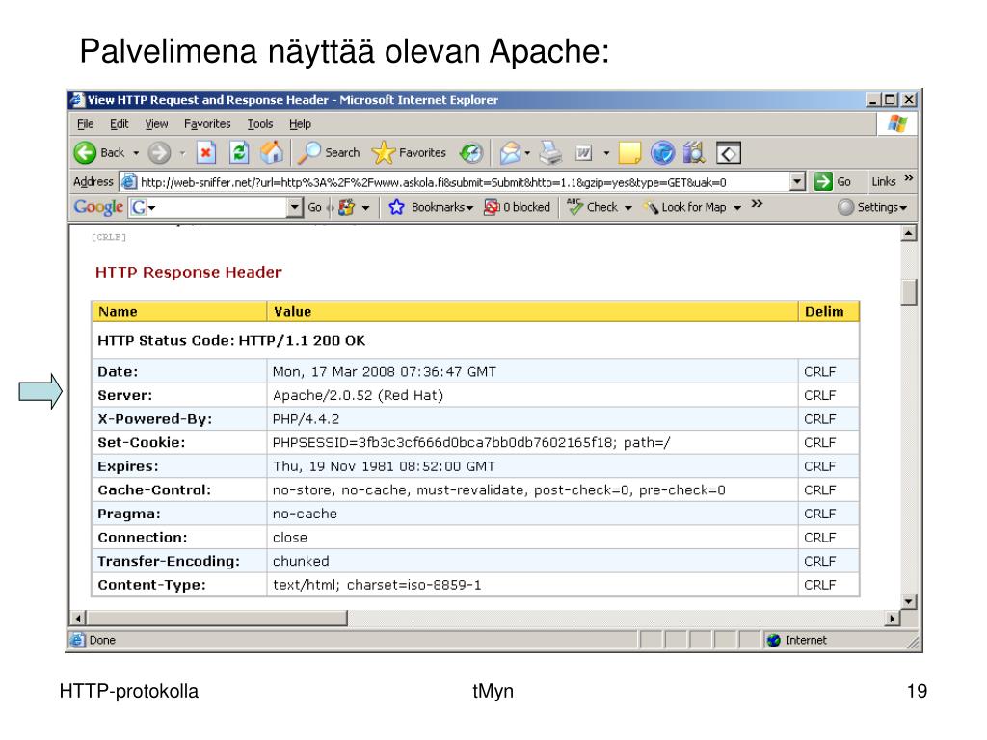Open the Edit button dropdown arrow
Viewport: 987px width, 740px height.
click(x=607, y=153)
